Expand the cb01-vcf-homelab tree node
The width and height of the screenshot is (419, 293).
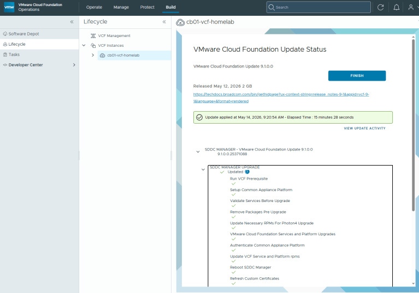point(93,55)
